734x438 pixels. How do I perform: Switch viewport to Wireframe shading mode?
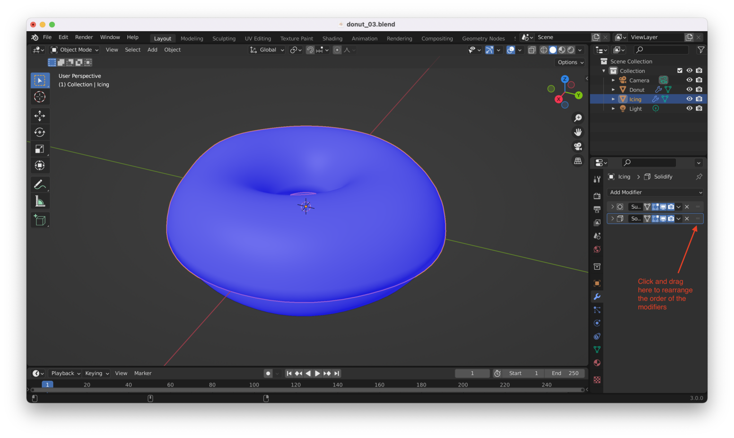pos(543,50)
